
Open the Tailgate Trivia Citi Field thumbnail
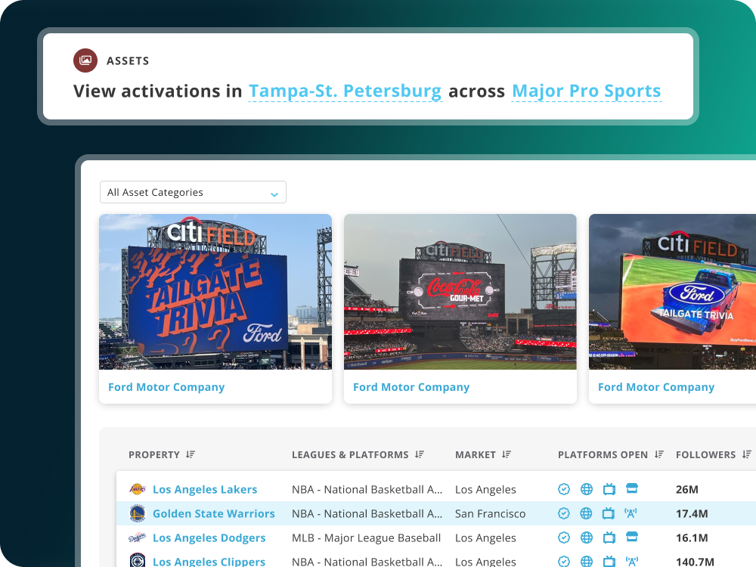(x=215, y=292)
